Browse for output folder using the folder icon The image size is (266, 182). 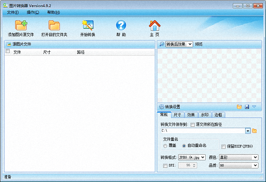point(254,131)
